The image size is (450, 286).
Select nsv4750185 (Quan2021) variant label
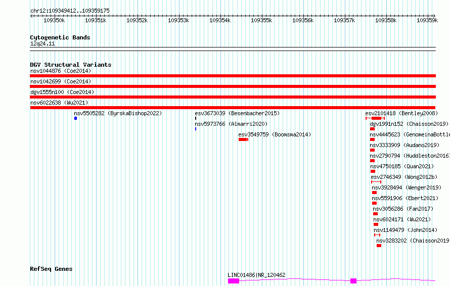coord(402,166)
